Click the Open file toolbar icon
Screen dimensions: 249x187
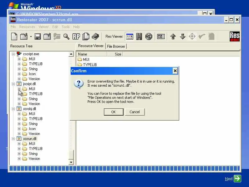point(24,36)
